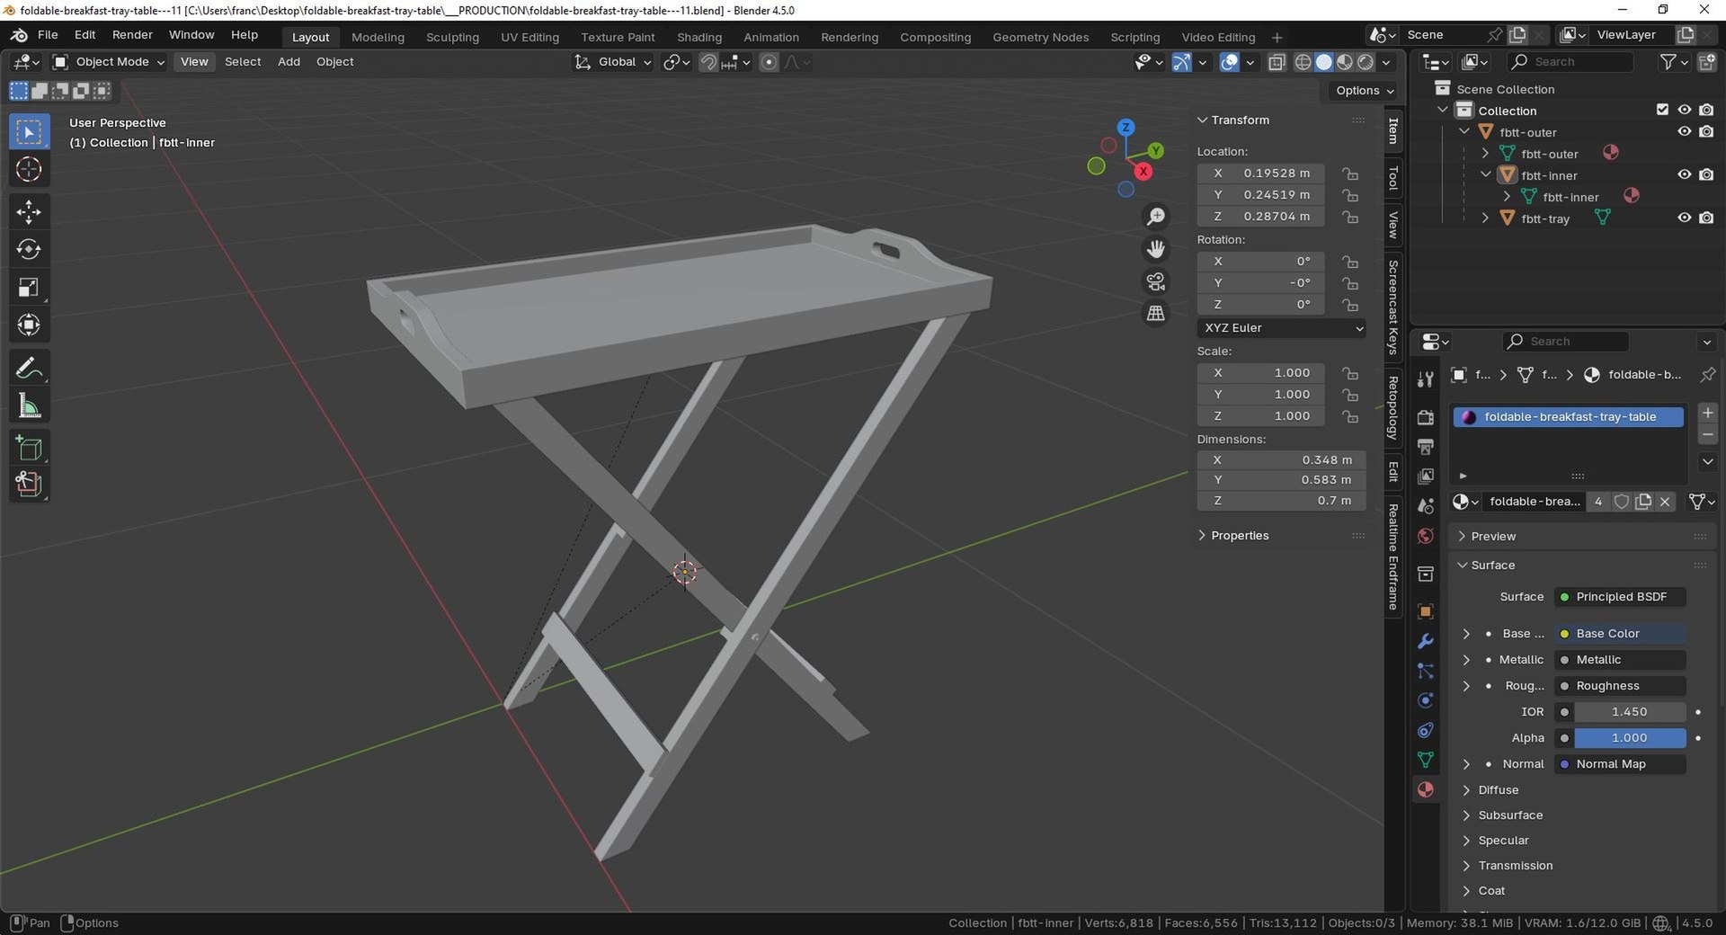
Task: Toggle the camera view icon
Action: tap(1156, 281)
